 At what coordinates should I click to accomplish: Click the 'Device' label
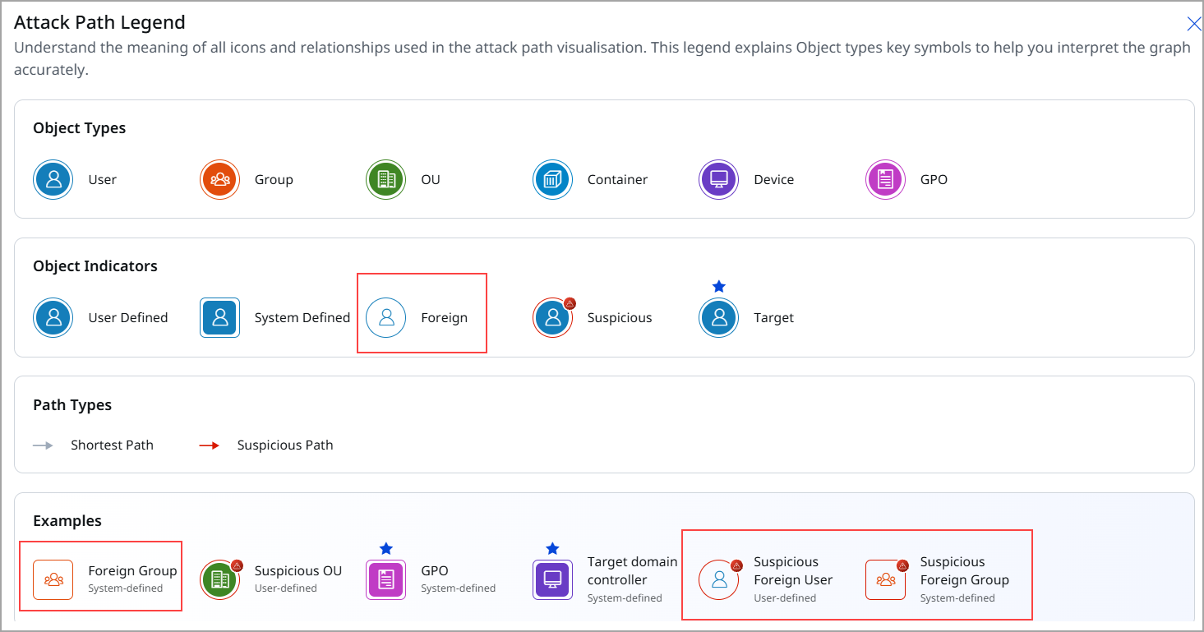point(774,179)
